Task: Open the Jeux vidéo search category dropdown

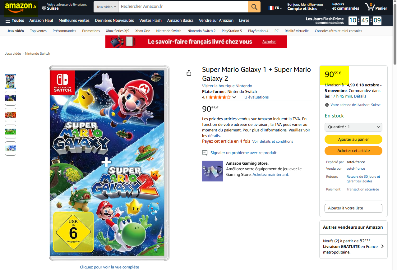Action: [106, 7]
